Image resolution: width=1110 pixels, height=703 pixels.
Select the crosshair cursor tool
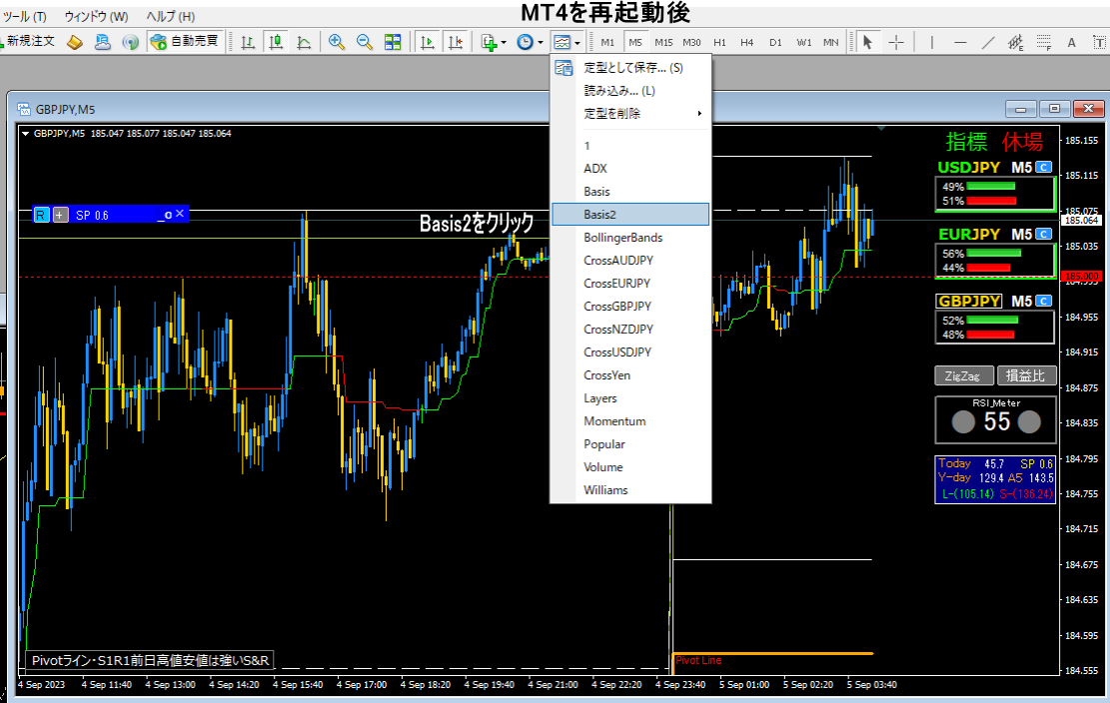point(896,42)
